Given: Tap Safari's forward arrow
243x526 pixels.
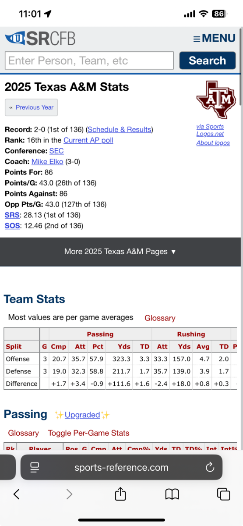Looking at the screenshot, I should (69, 494).
